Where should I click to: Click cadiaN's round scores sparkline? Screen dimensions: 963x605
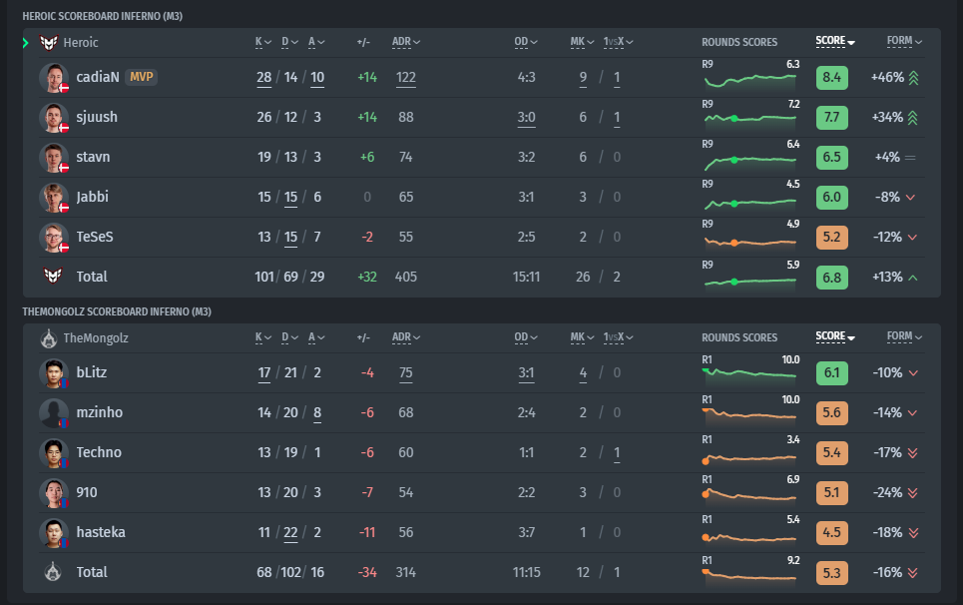[749, 80]
